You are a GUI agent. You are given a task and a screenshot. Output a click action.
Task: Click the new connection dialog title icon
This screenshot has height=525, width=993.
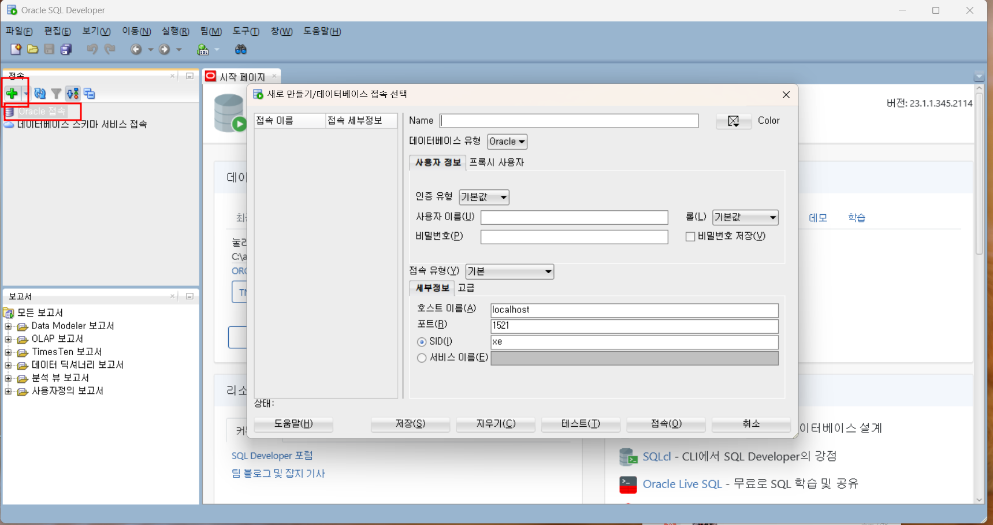[x=258, y=94]
